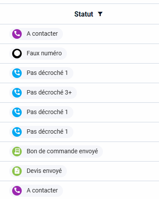The height and width of the screenshot is (199, 159).
Task: Click the purple phone icon in the topmost A contacter row
Action: click(x=17, y=34)
